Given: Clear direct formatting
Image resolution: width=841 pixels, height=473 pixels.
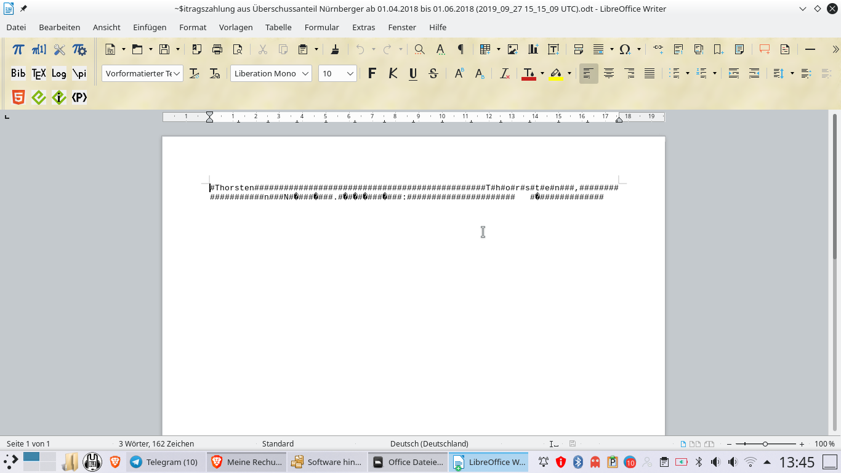Looking at the screenshot, I should pos(504,73).
